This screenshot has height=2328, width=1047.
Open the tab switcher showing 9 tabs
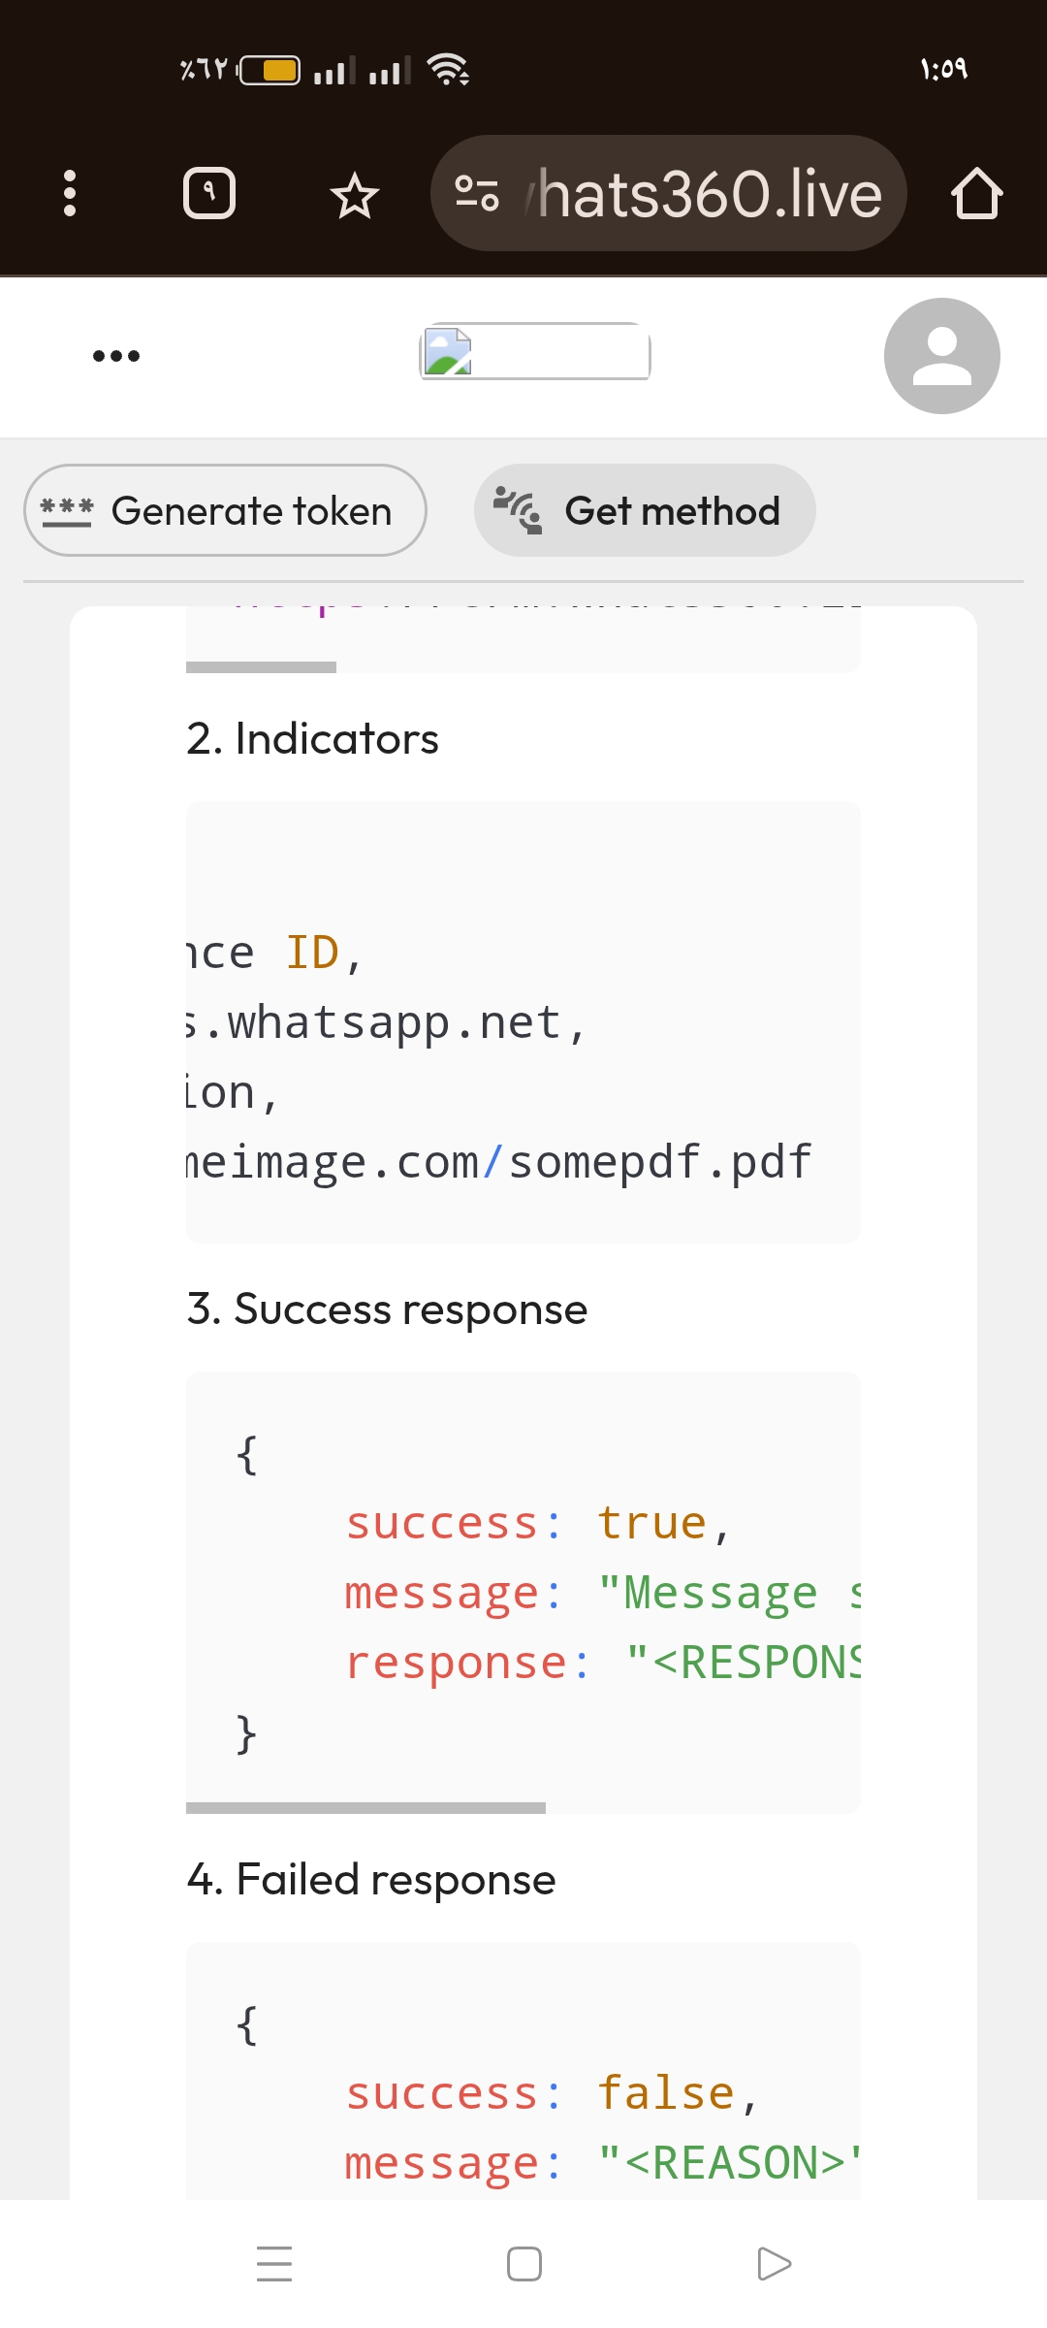(x=209, y=193)
